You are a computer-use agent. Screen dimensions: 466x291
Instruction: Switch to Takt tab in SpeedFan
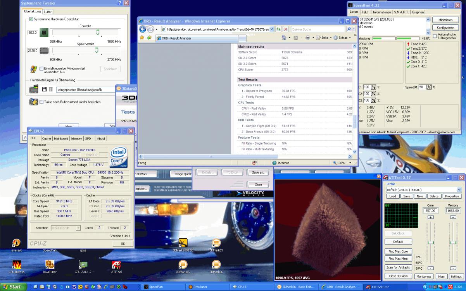(x=365, y=12)
